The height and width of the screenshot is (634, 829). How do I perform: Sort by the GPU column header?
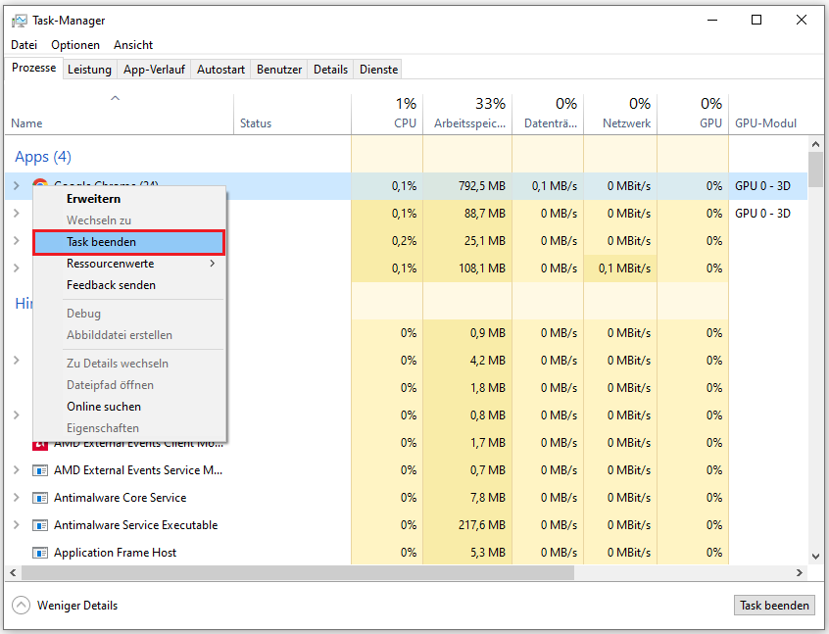[x=693, y=115]
